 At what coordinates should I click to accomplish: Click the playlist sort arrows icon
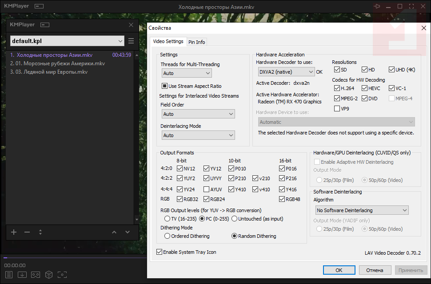(x=40, y=232)
